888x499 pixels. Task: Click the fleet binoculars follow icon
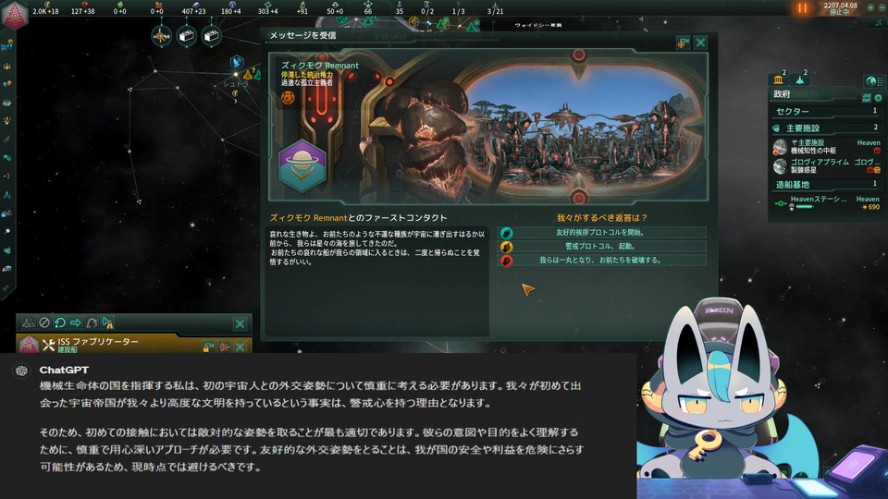(107, 323)
